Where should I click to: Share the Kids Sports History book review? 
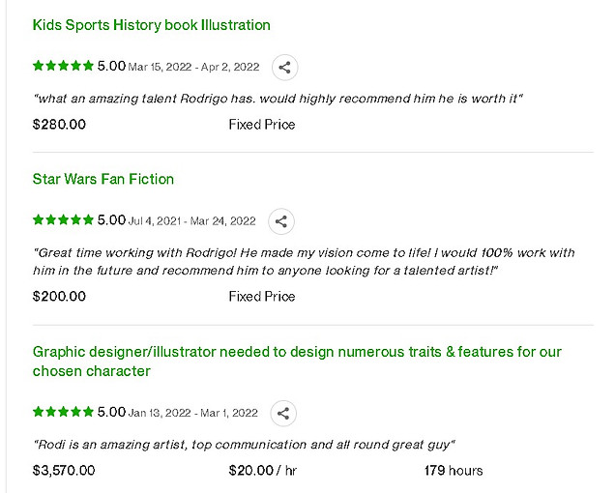(x=284, y=68)
